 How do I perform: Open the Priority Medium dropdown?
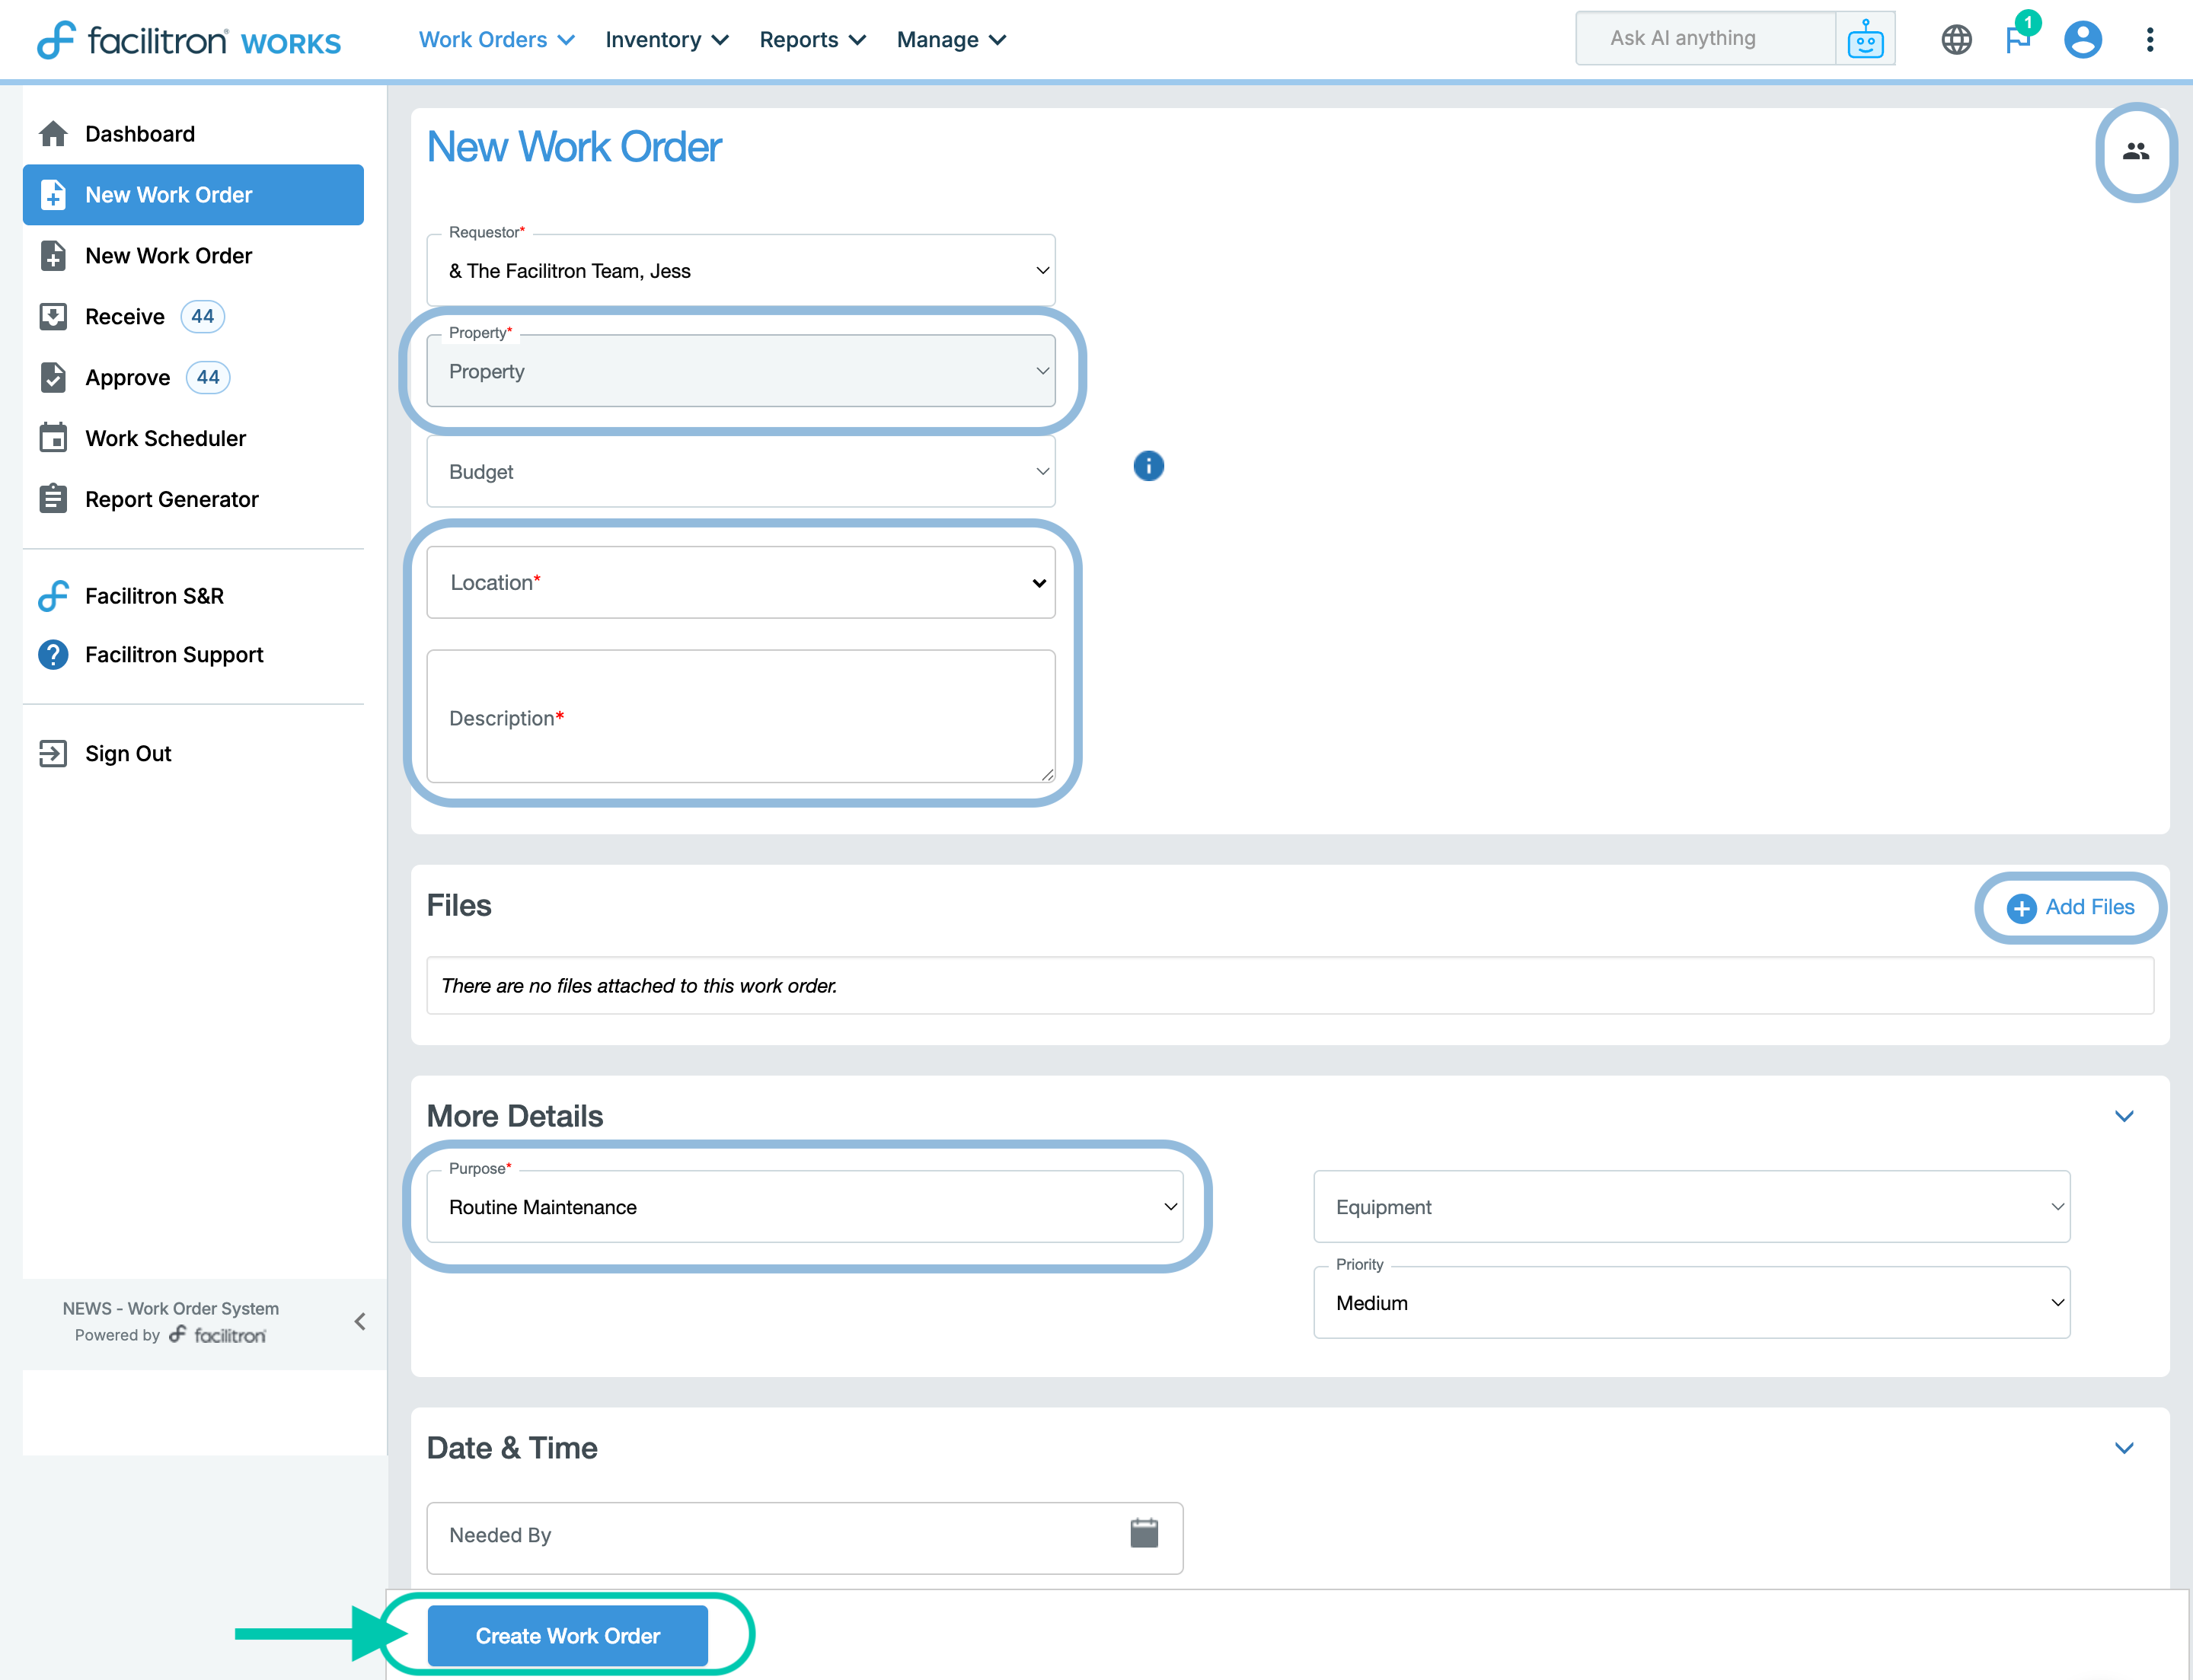pyautogui.click(x=1690, y=1303)
